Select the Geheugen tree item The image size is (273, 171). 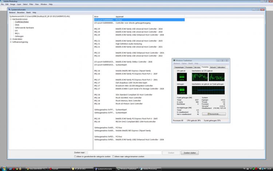19,36
